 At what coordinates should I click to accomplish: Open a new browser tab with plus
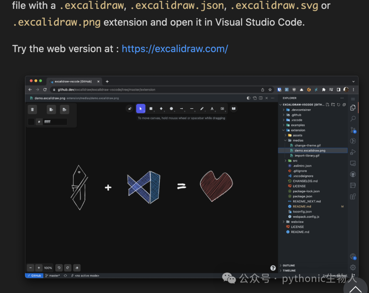click(107, 82)
